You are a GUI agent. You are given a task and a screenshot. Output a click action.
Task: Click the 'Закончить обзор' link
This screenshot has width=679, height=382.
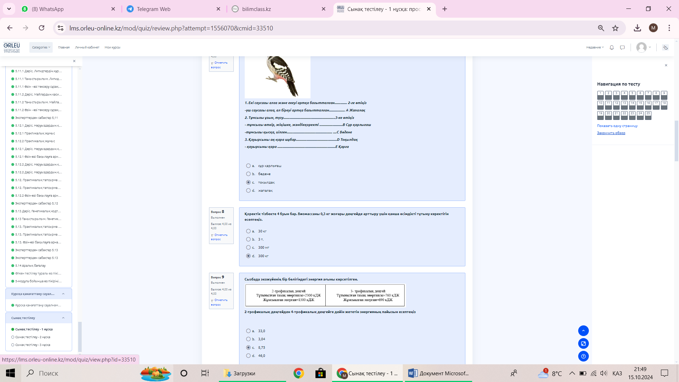coord(611,133)
